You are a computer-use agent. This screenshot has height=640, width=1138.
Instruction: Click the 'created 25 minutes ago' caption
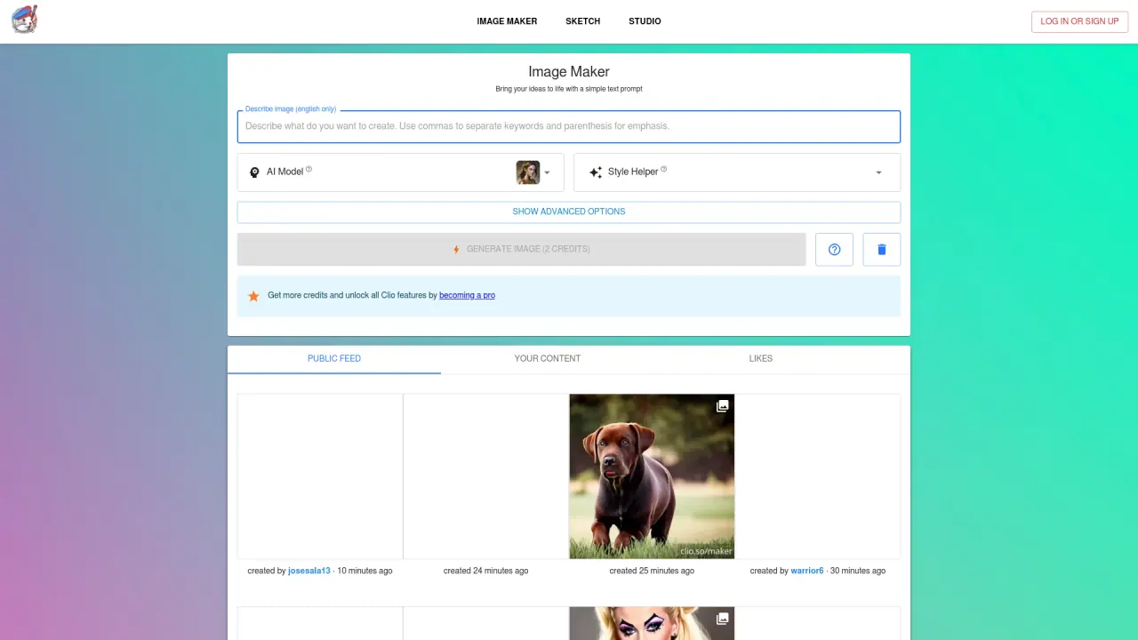[x=652, y=571]
